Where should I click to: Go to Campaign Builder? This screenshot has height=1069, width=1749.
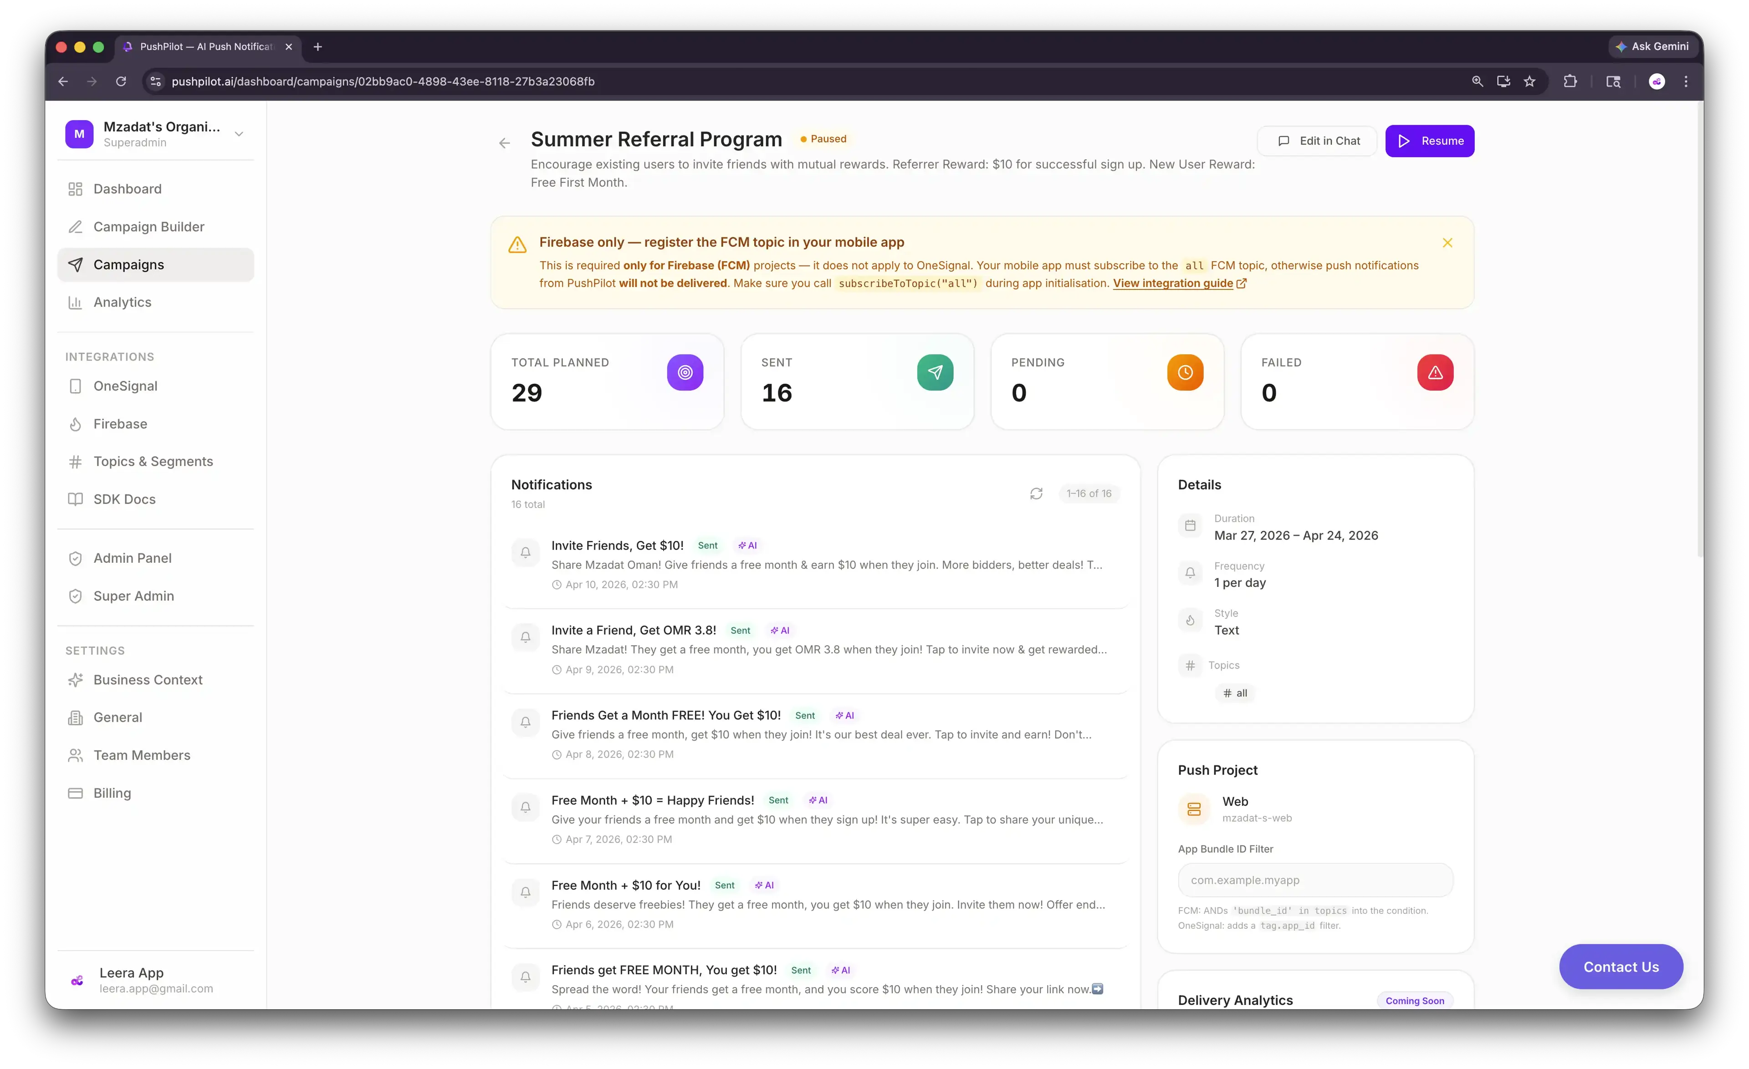(x=155, y=226)
